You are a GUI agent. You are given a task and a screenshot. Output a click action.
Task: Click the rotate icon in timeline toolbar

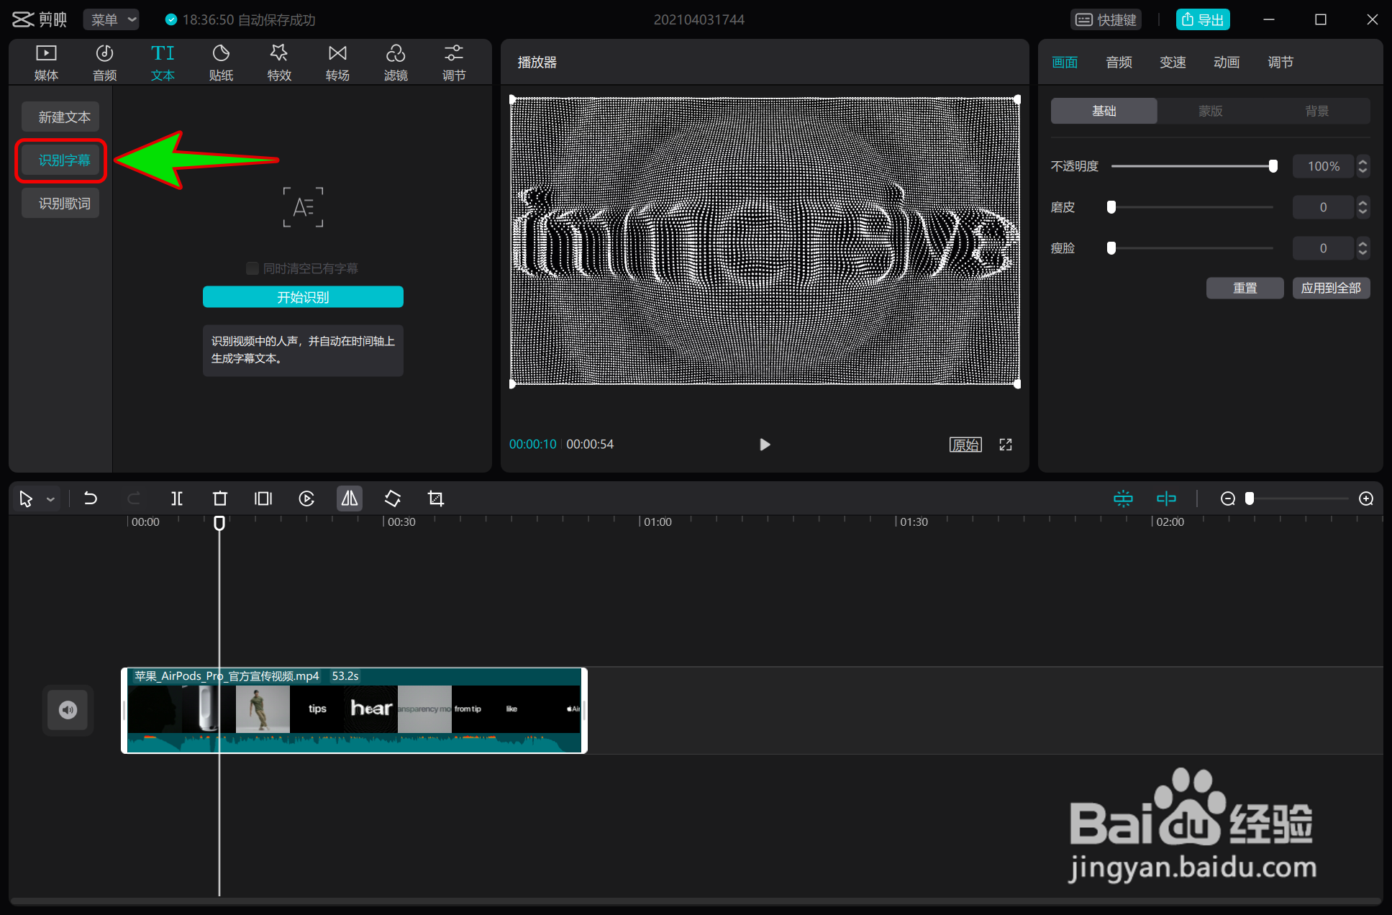coord(393,499)
